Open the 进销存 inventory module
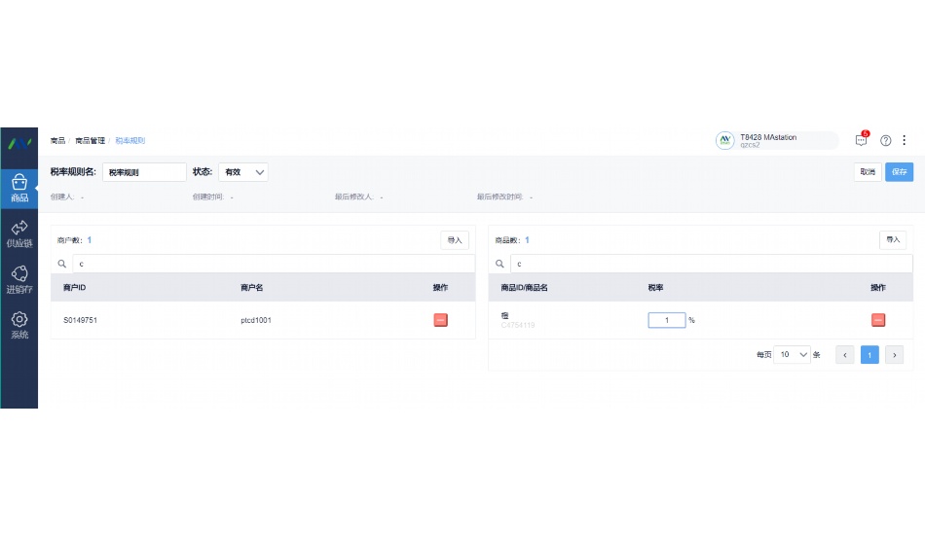The width and height of the screenshot is (925, 536). click(x=18, y=279)
